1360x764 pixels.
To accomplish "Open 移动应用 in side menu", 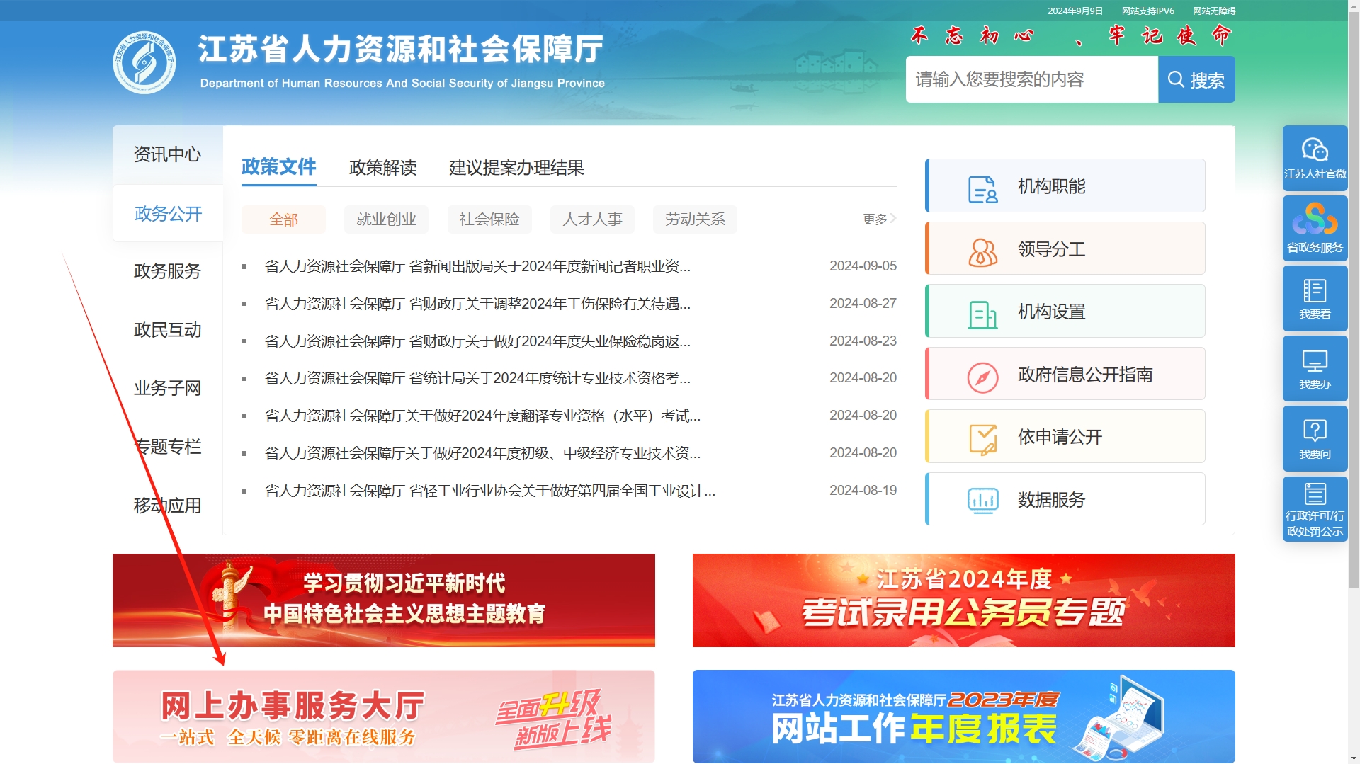I will [168, 506].
